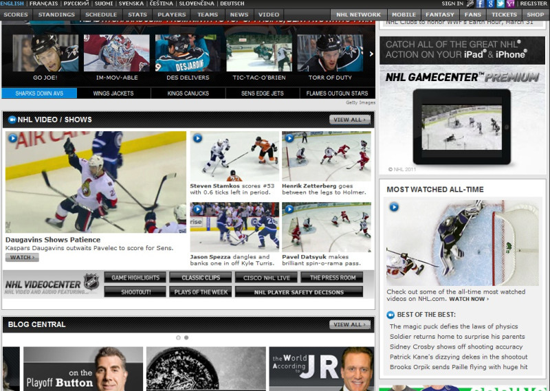The height and width of the screenshot is (391, 550).
Task: Switch to the Wings Jackets tab
Action: coord(113,93)
